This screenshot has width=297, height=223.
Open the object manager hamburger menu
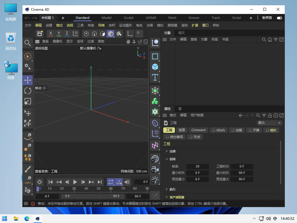coord(165,40)
